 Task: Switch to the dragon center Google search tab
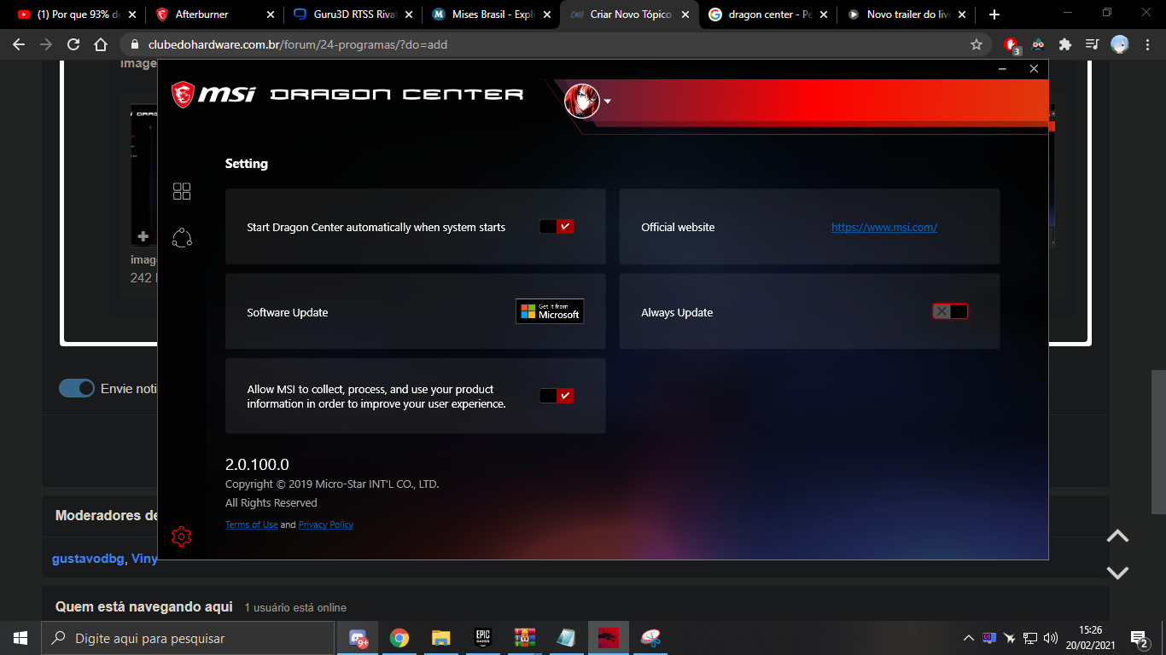[x=768, y=14]
